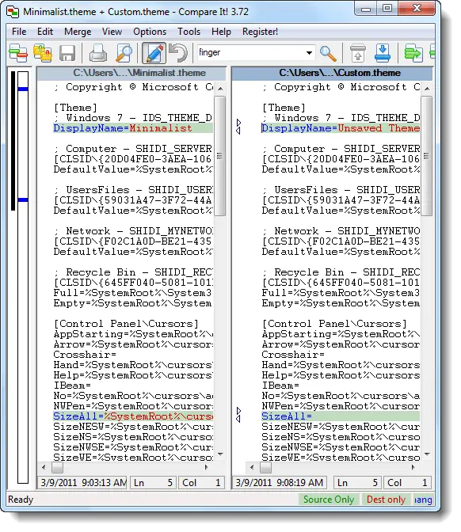Image resolution: width=461 pixels, height=532 pixels.
Task: Click the 'Dest only' status legend
Action: pos(386,500)
